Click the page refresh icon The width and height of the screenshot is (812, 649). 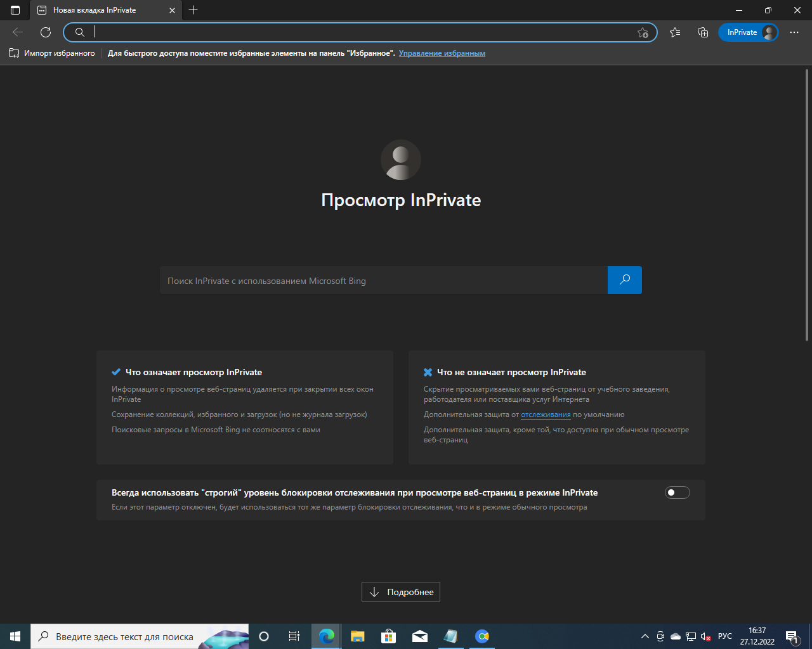click(46, 32)
